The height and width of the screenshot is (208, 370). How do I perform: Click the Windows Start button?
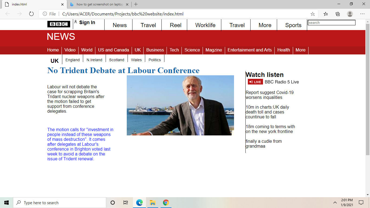click(x=7, y=203)
